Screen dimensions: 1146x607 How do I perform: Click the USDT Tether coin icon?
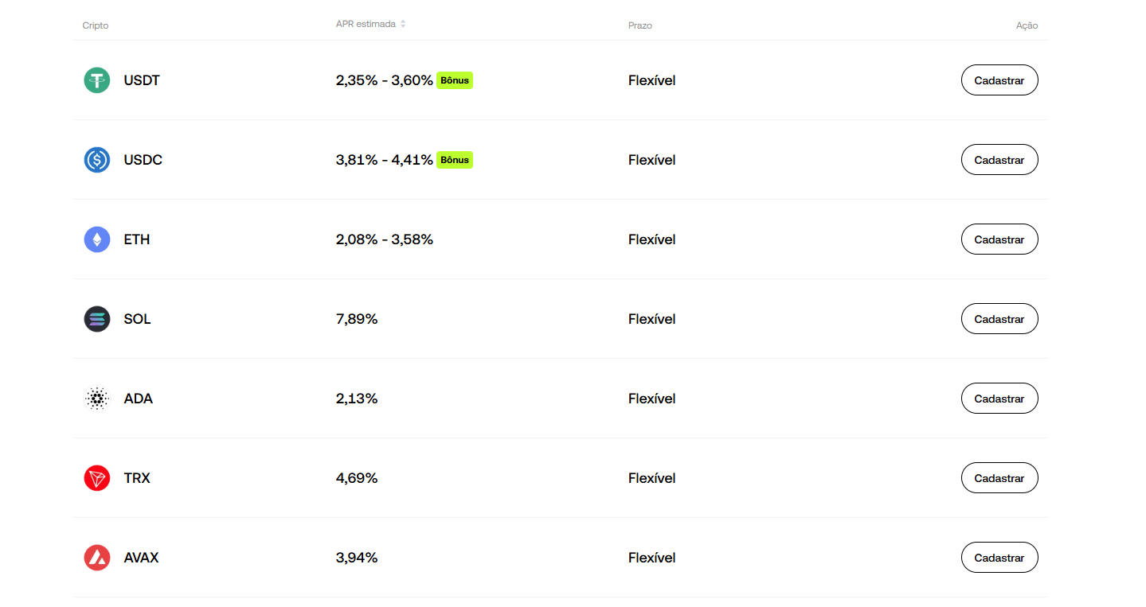point(97,80)
